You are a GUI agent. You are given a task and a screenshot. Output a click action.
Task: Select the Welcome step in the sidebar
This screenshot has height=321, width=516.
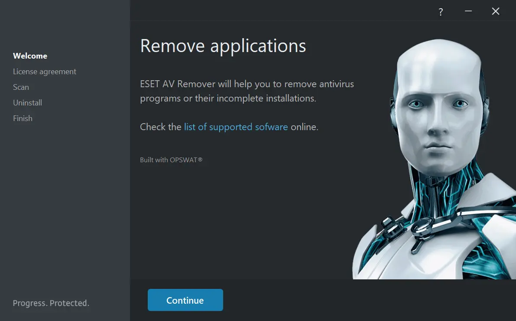pos(30,56)
